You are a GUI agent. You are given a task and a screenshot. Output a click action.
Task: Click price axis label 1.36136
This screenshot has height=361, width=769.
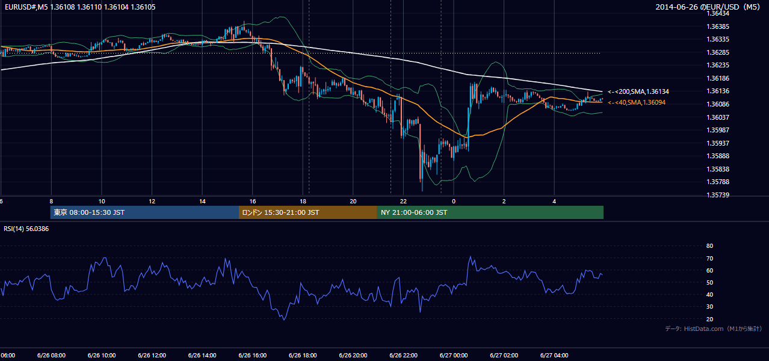point(717,91)
